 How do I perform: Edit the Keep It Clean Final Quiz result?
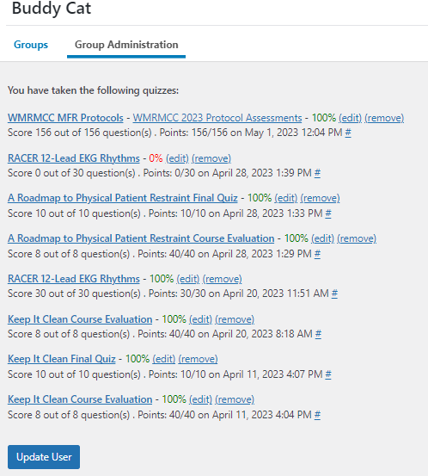(163, 359)
